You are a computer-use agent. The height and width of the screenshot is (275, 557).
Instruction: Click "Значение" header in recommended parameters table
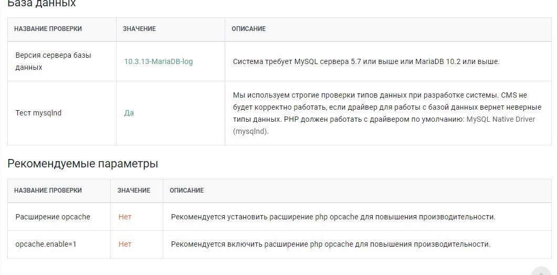tap(133, 191)
